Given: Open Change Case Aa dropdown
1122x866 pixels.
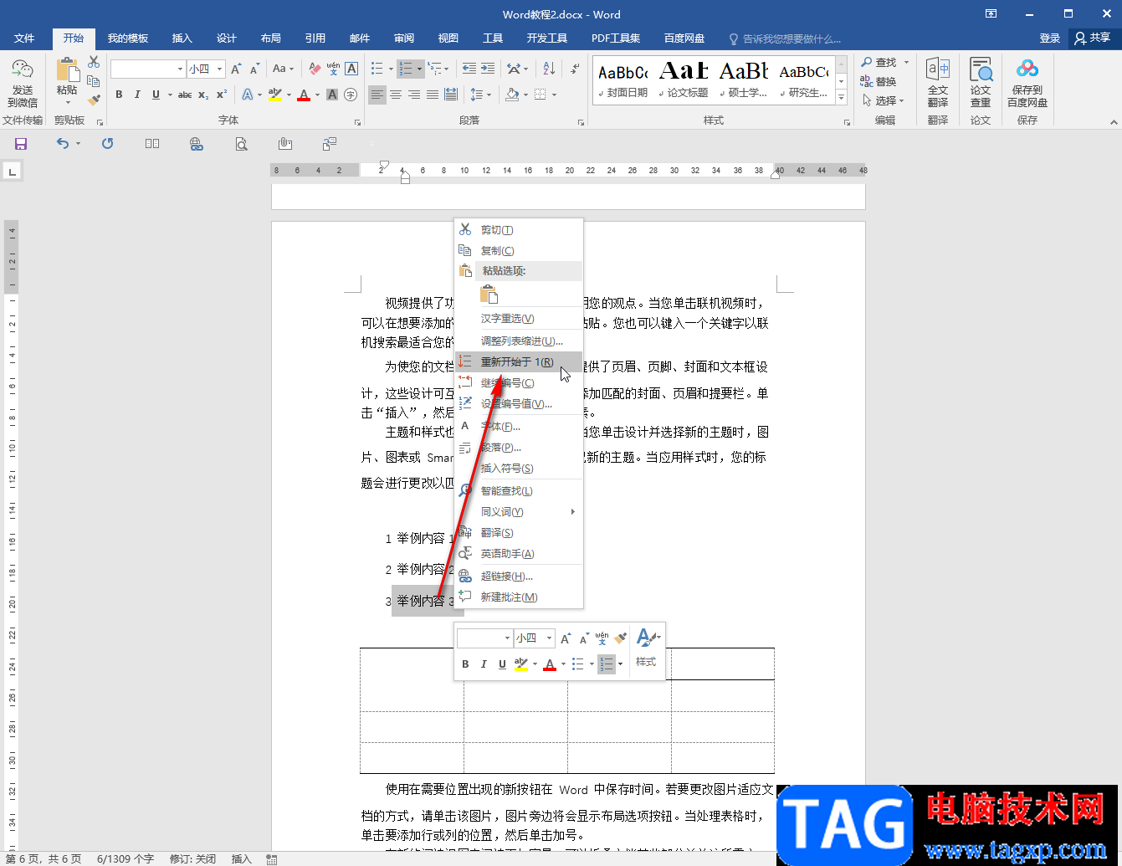Looking at the screenshot, I should point(282,69).
